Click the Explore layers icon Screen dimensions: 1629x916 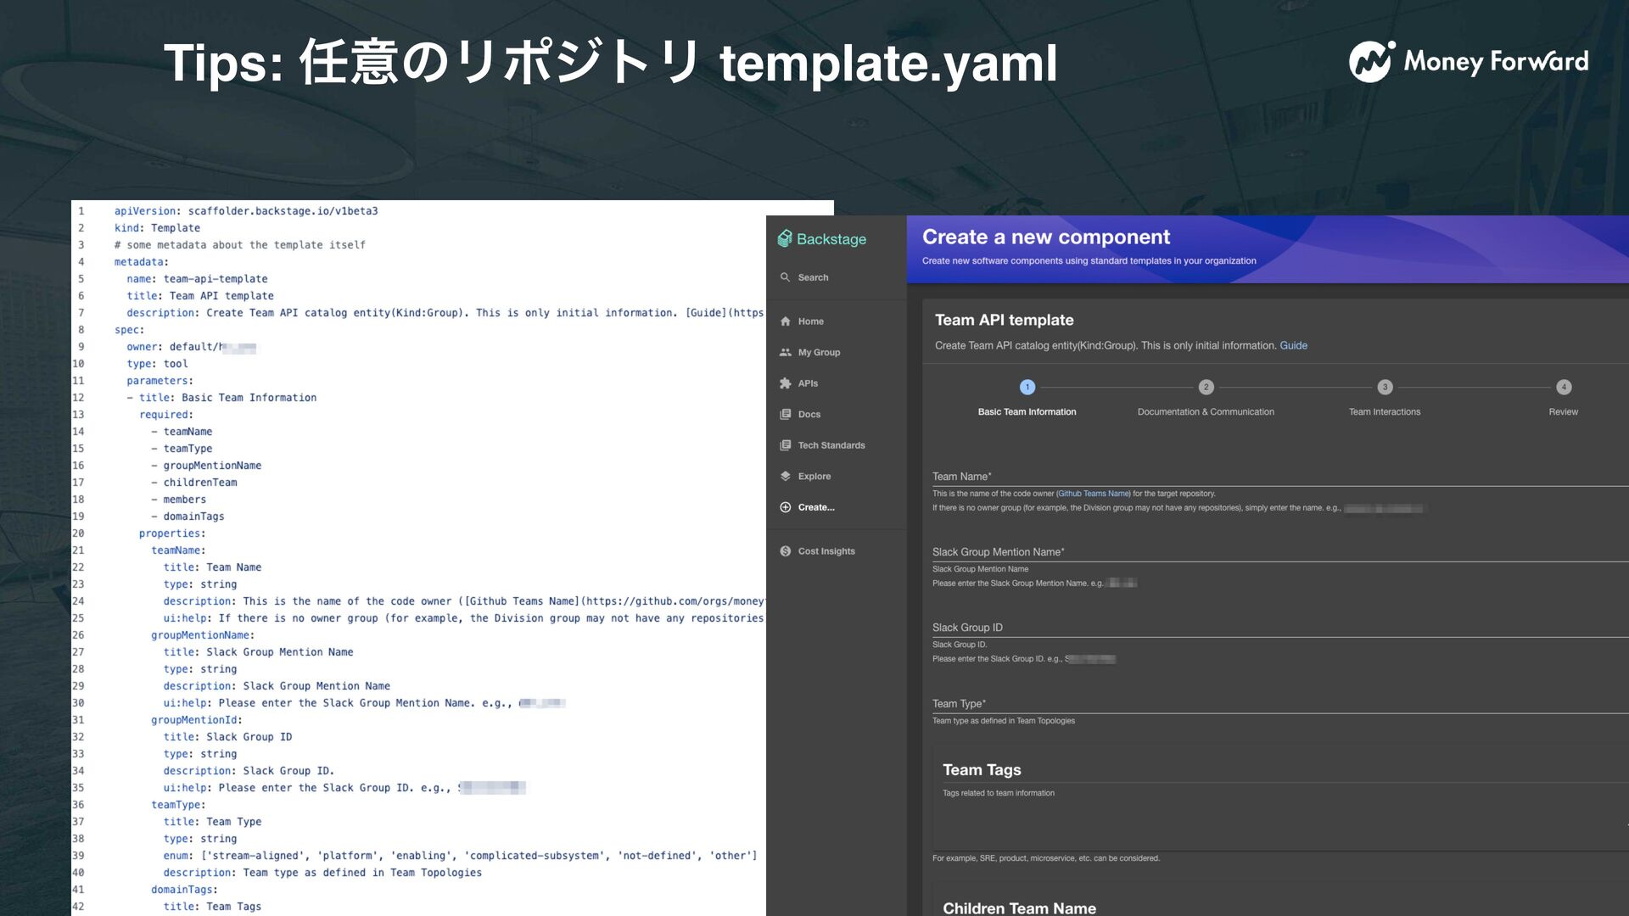(x=785, y=477)
